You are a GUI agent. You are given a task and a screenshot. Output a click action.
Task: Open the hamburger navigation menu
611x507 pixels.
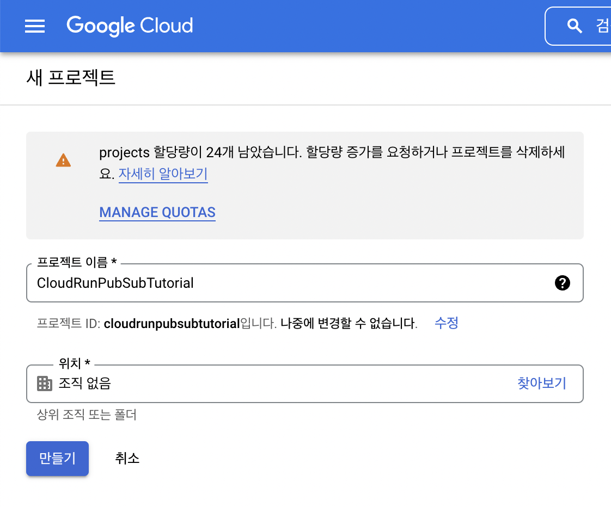point(35,26)
